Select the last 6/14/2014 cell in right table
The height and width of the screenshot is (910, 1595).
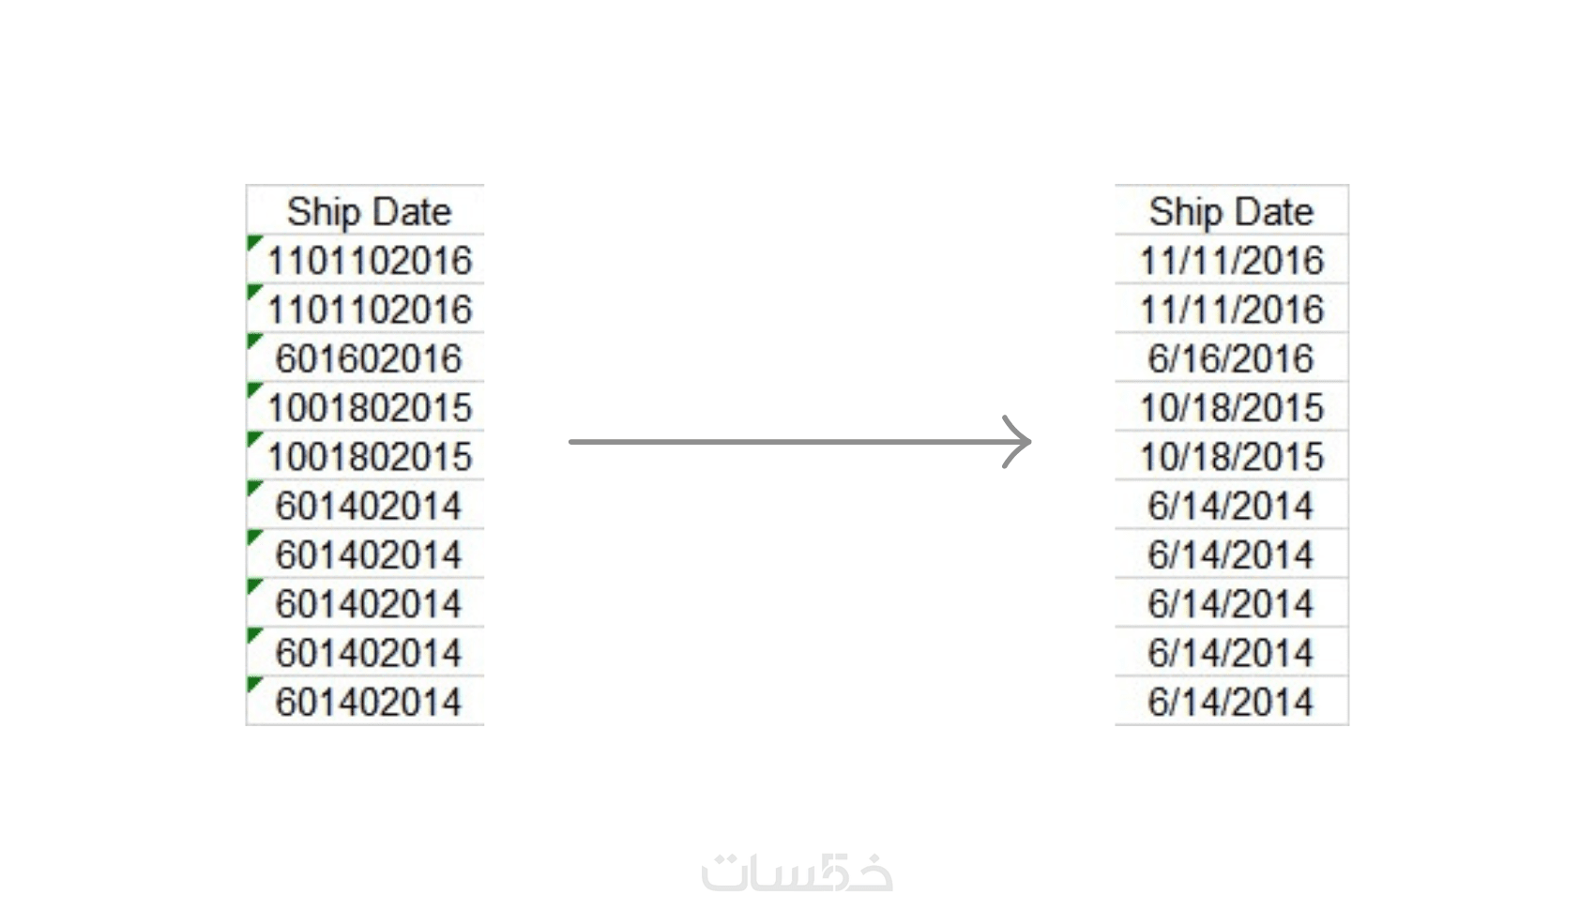coord(1232,701)
